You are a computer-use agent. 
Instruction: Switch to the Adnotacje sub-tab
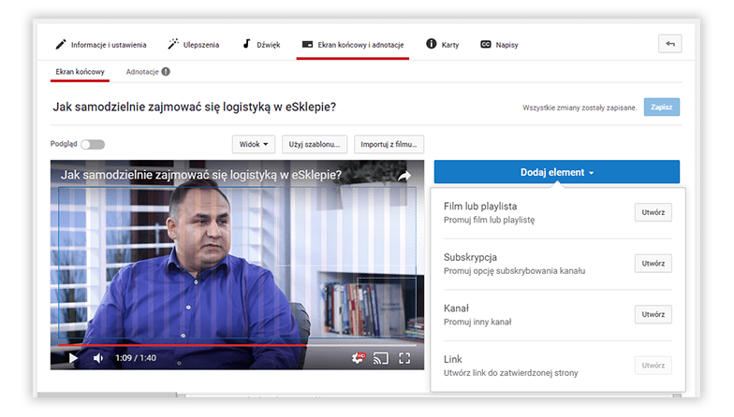(142, 71)
